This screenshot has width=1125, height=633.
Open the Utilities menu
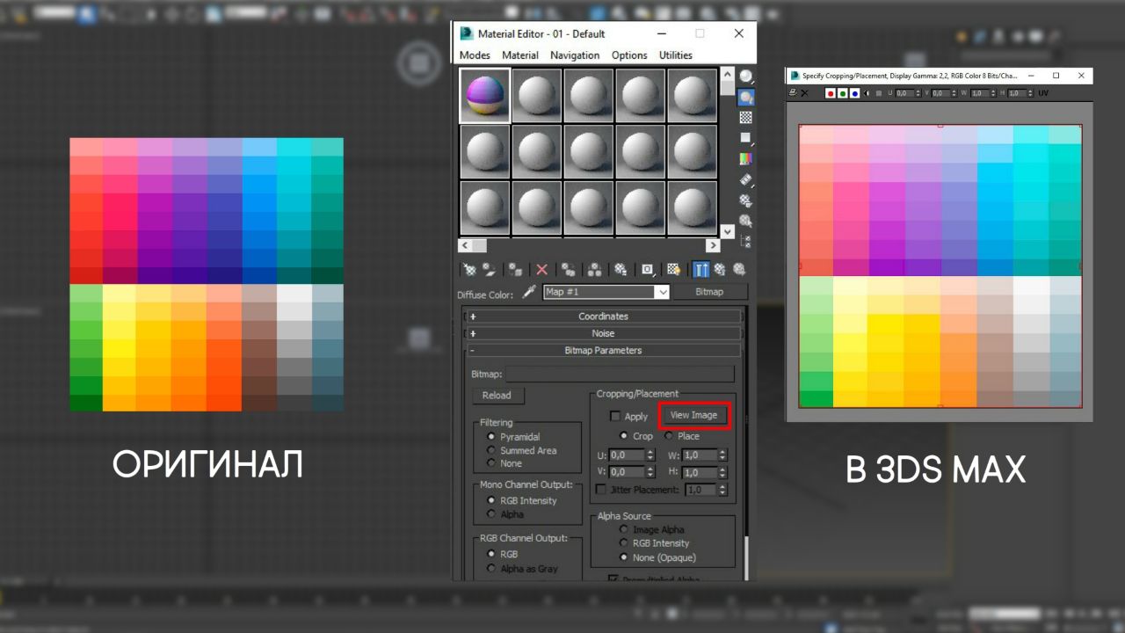(676, 55)
